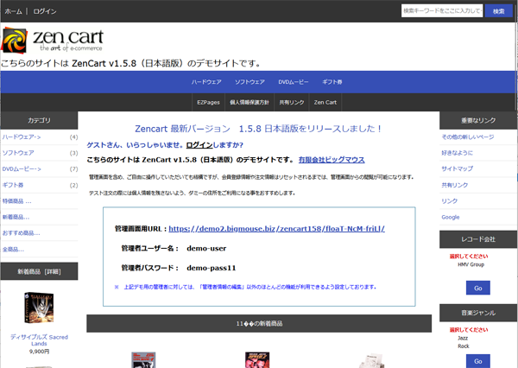This screenshot has width=518, height=368.
Task: Open サイトマップ link in right sidebar
Action: coord(458,168)
